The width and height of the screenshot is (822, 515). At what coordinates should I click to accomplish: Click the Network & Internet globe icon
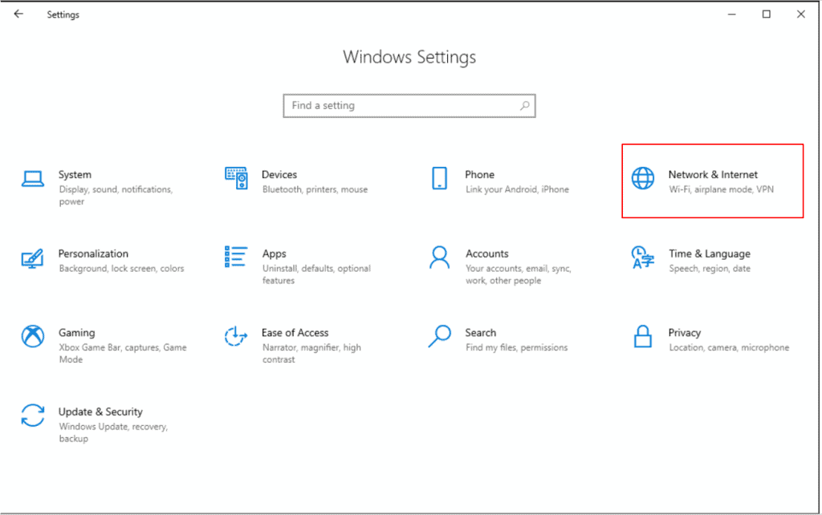coord(642,178)
